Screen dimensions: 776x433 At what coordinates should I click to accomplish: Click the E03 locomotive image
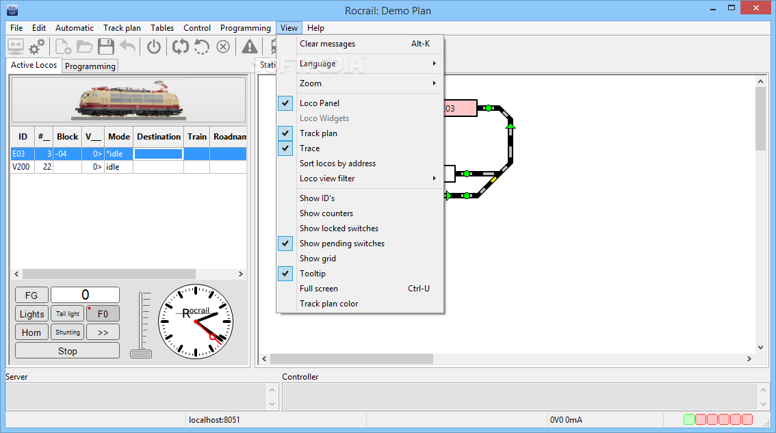tap(129, 100)
